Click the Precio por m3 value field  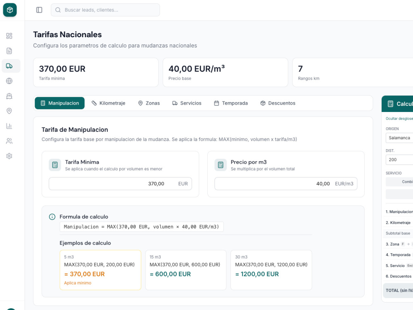click(x=286, y=184)
